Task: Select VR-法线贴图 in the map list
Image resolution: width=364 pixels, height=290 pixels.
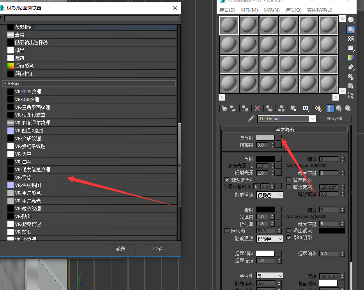Action: pyautogui.click(x=92, y=185)
